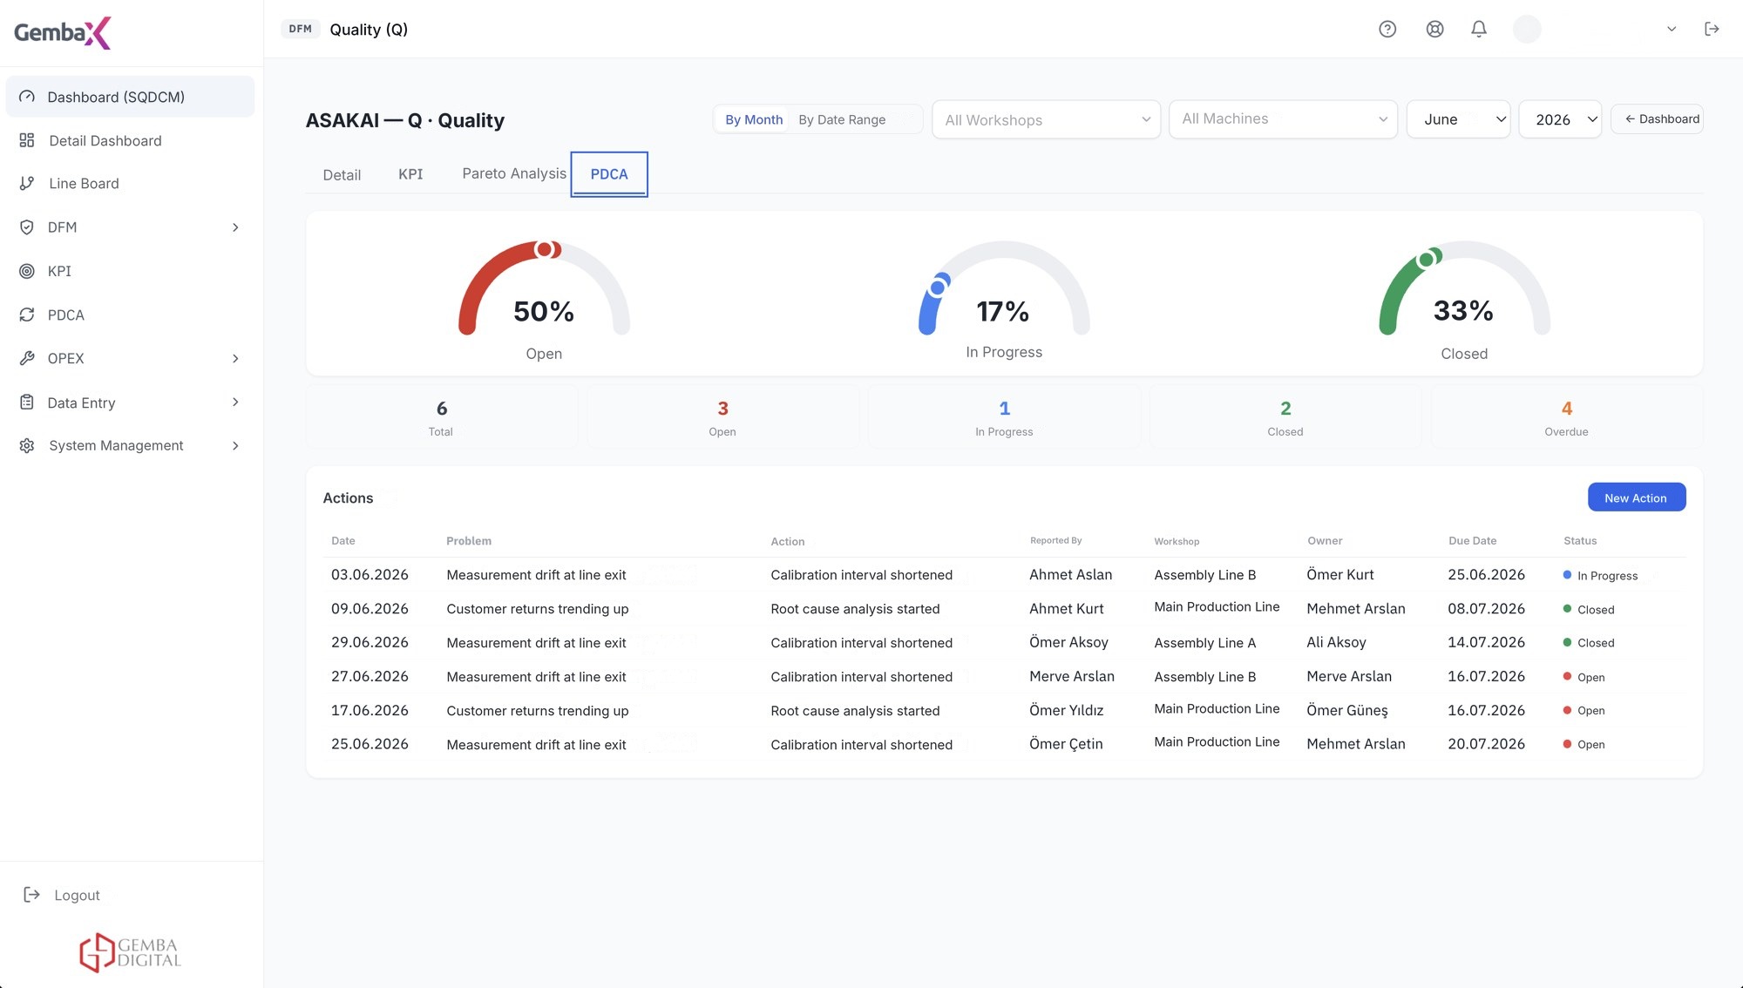Click the GembaX logo
The height and width of the screenshot is (988, 1743).
63,32
